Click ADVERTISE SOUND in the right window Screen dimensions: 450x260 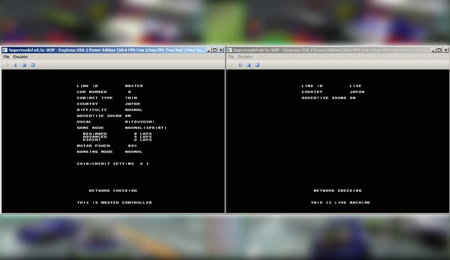[324, 98]
